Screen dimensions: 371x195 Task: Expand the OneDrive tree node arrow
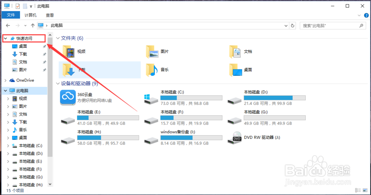click(x=5, y=80)
